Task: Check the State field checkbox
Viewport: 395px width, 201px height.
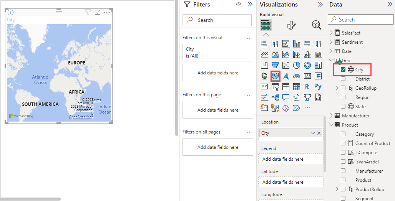Action: tap(343, 106)
